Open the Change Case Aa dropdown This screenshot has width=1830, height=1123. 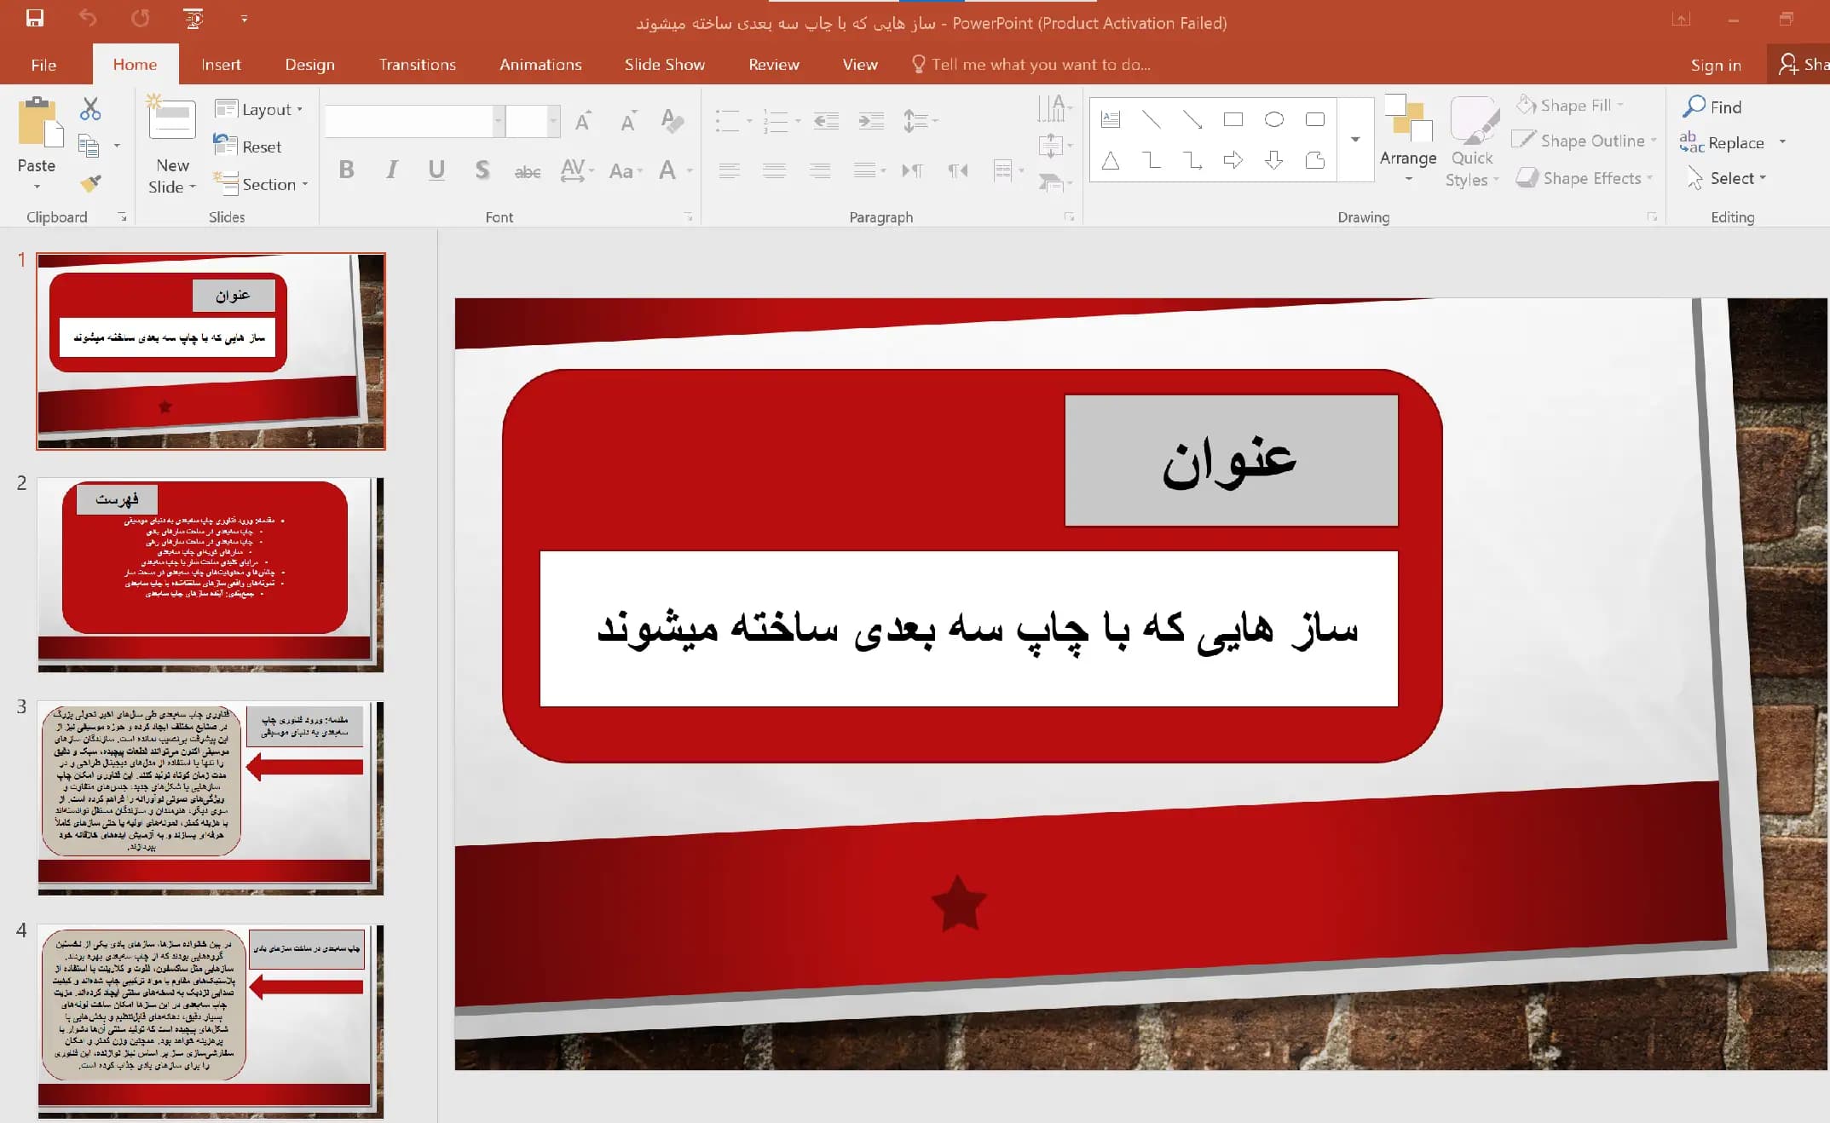[626, 170]
